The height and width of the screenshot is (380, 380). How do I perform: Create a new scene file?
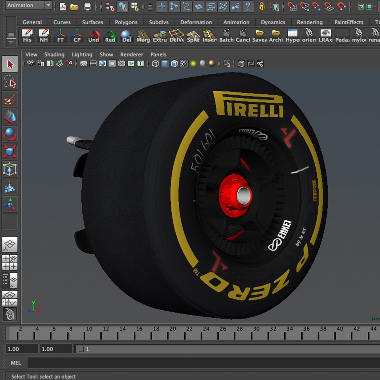[63, 7]
